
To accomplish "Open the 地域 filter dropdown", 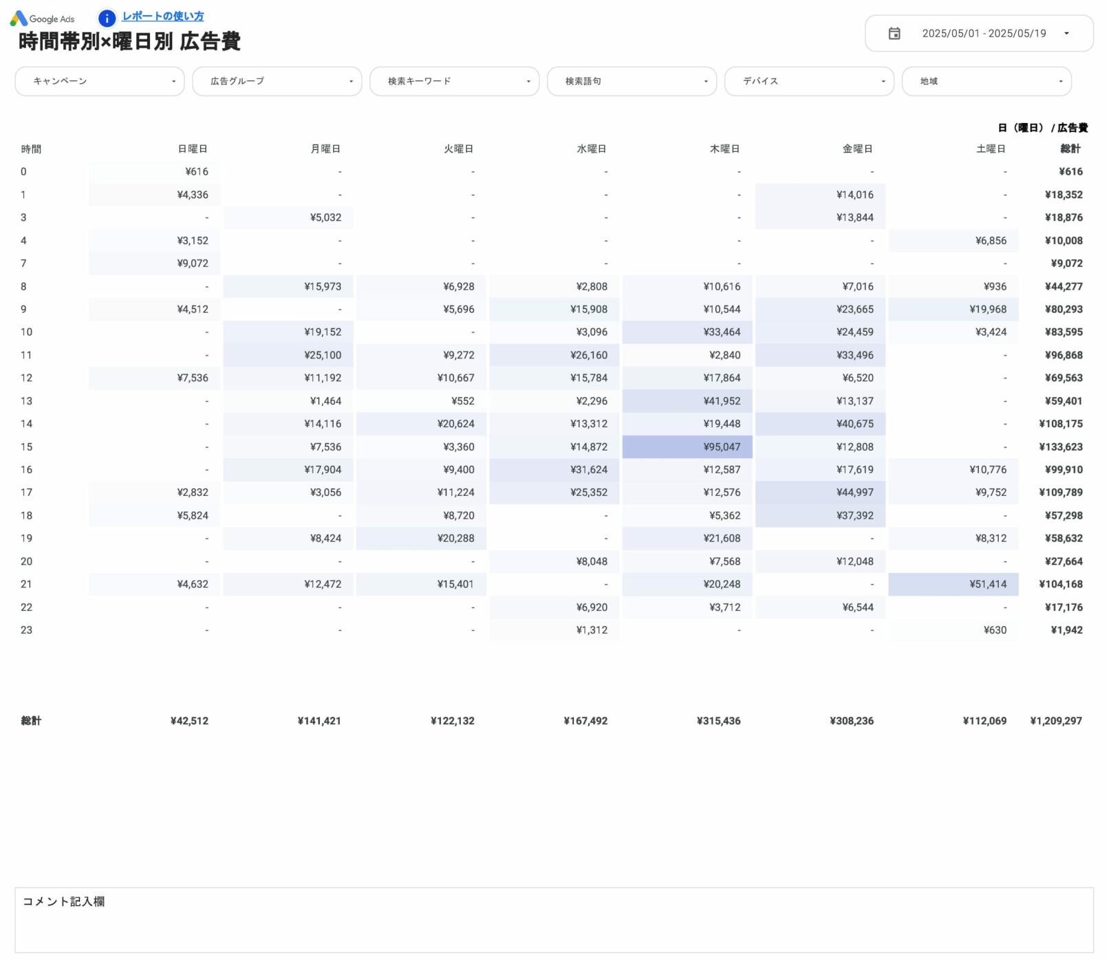I will 987,81.
